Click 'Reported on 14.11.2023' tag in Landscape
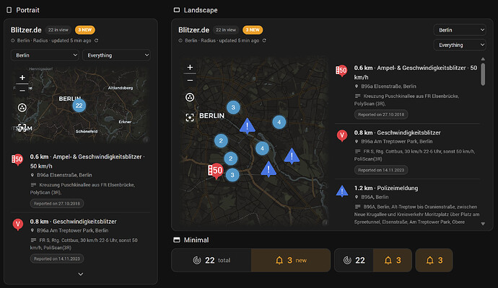498x288 pixels. (x=381, y=170)
